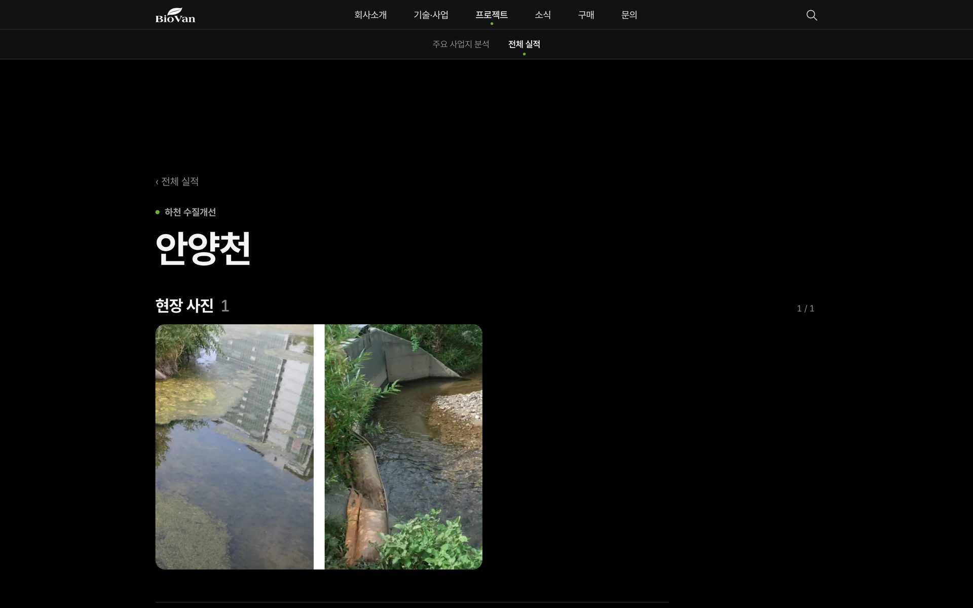Click the 하천 수질개선 category label
This screenshot has width=973, height=608.
click(x=190, y=212)
